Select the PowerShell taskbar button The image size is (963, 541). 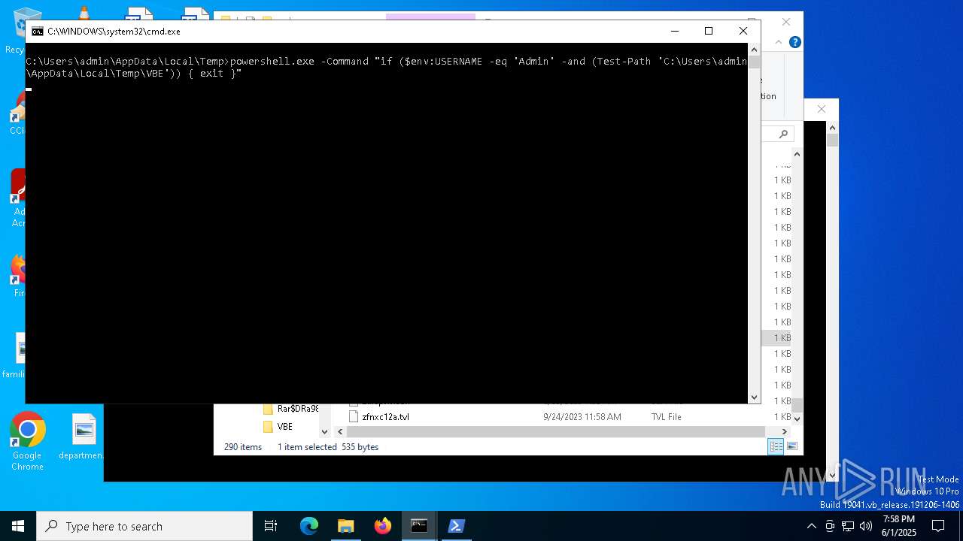(x=456, y=526)
